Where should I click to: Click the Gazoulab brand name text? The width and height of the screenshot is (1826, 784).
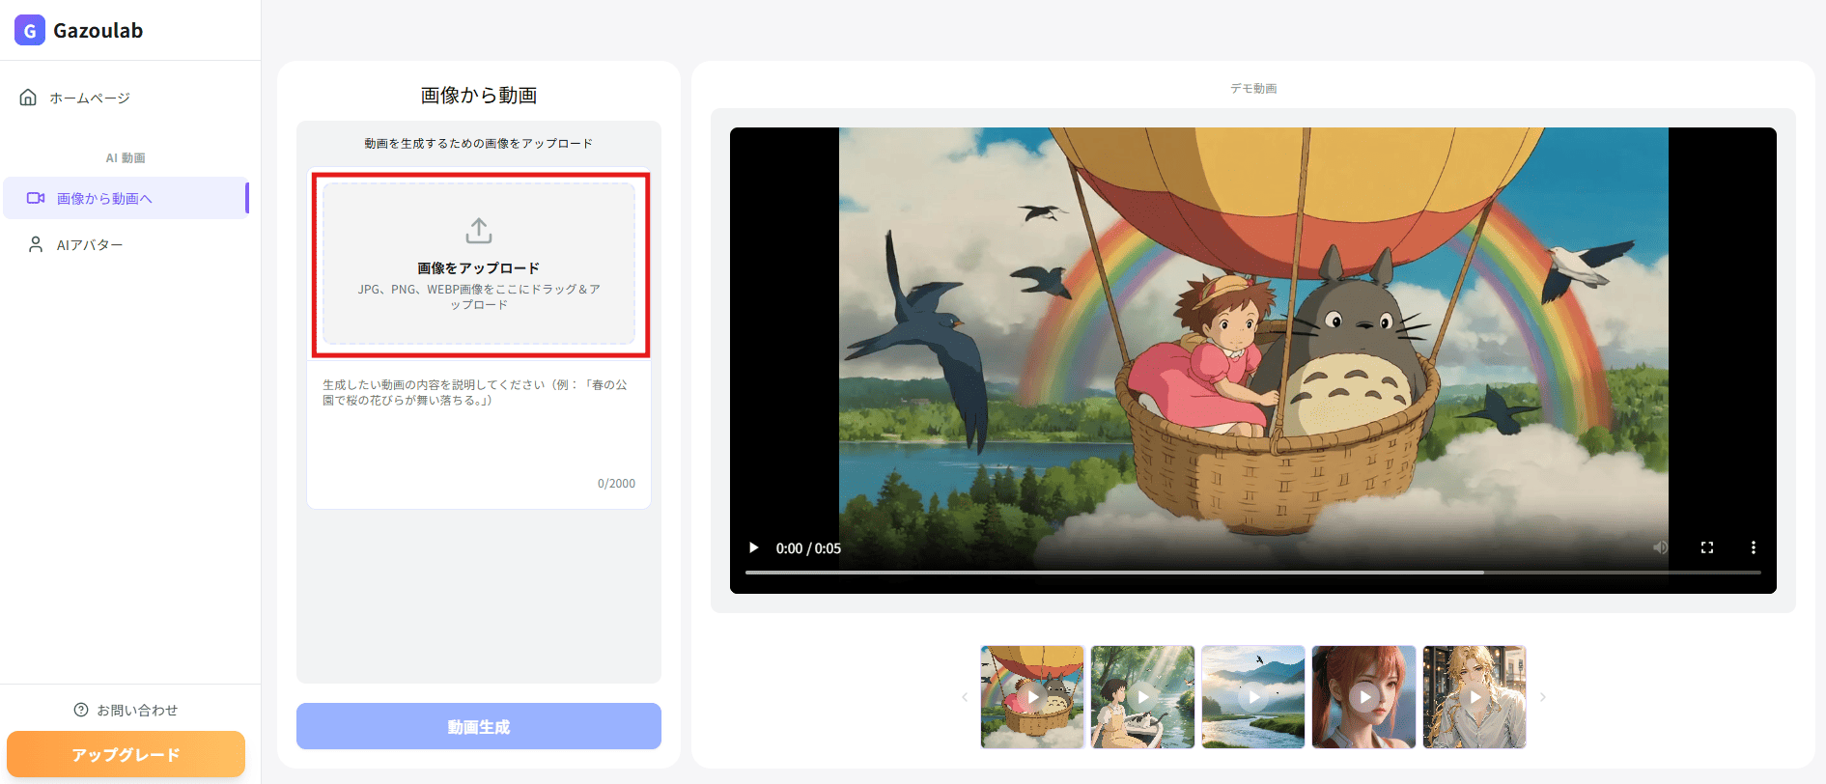[98, 31]
